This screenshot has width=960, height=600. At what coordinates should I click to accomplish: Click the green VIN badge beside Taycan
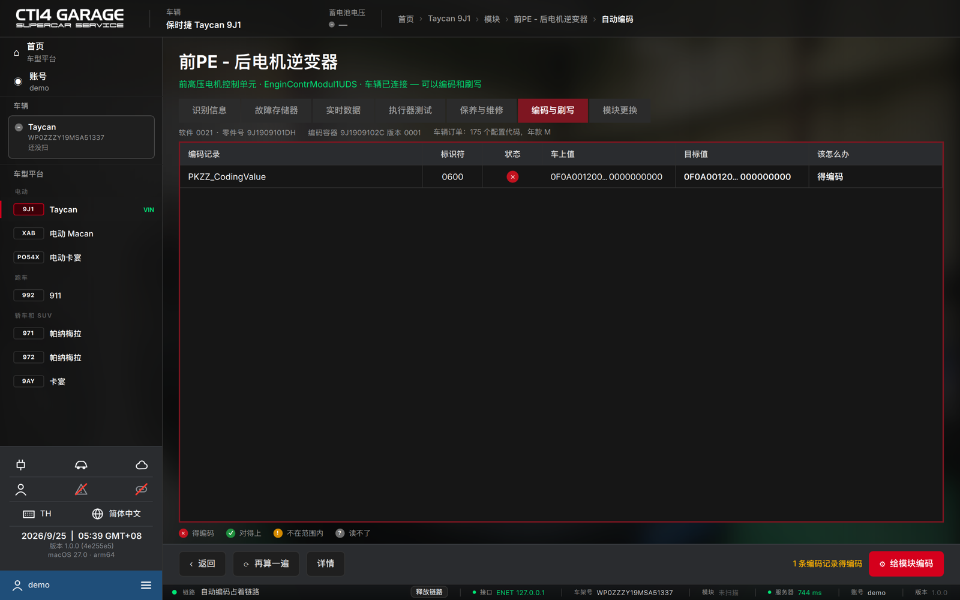click(x=149, y=209)
